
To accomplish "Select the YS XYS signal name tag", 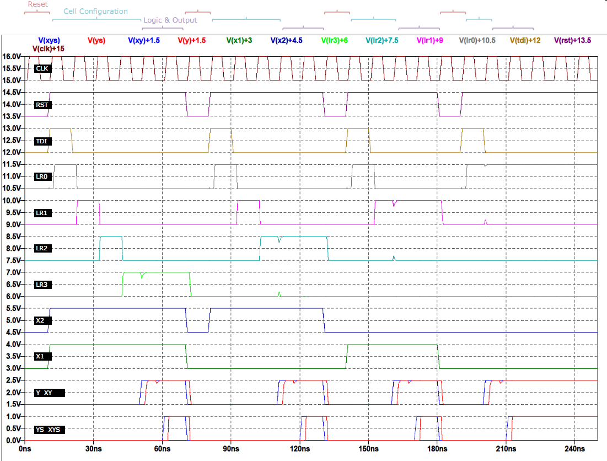I will [49, 429].
